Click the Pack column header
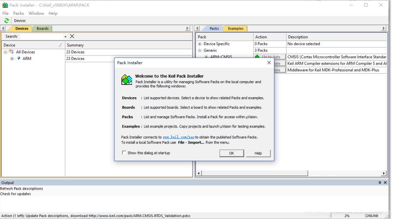This screenshot has height=219, width=394. (225, 37)
